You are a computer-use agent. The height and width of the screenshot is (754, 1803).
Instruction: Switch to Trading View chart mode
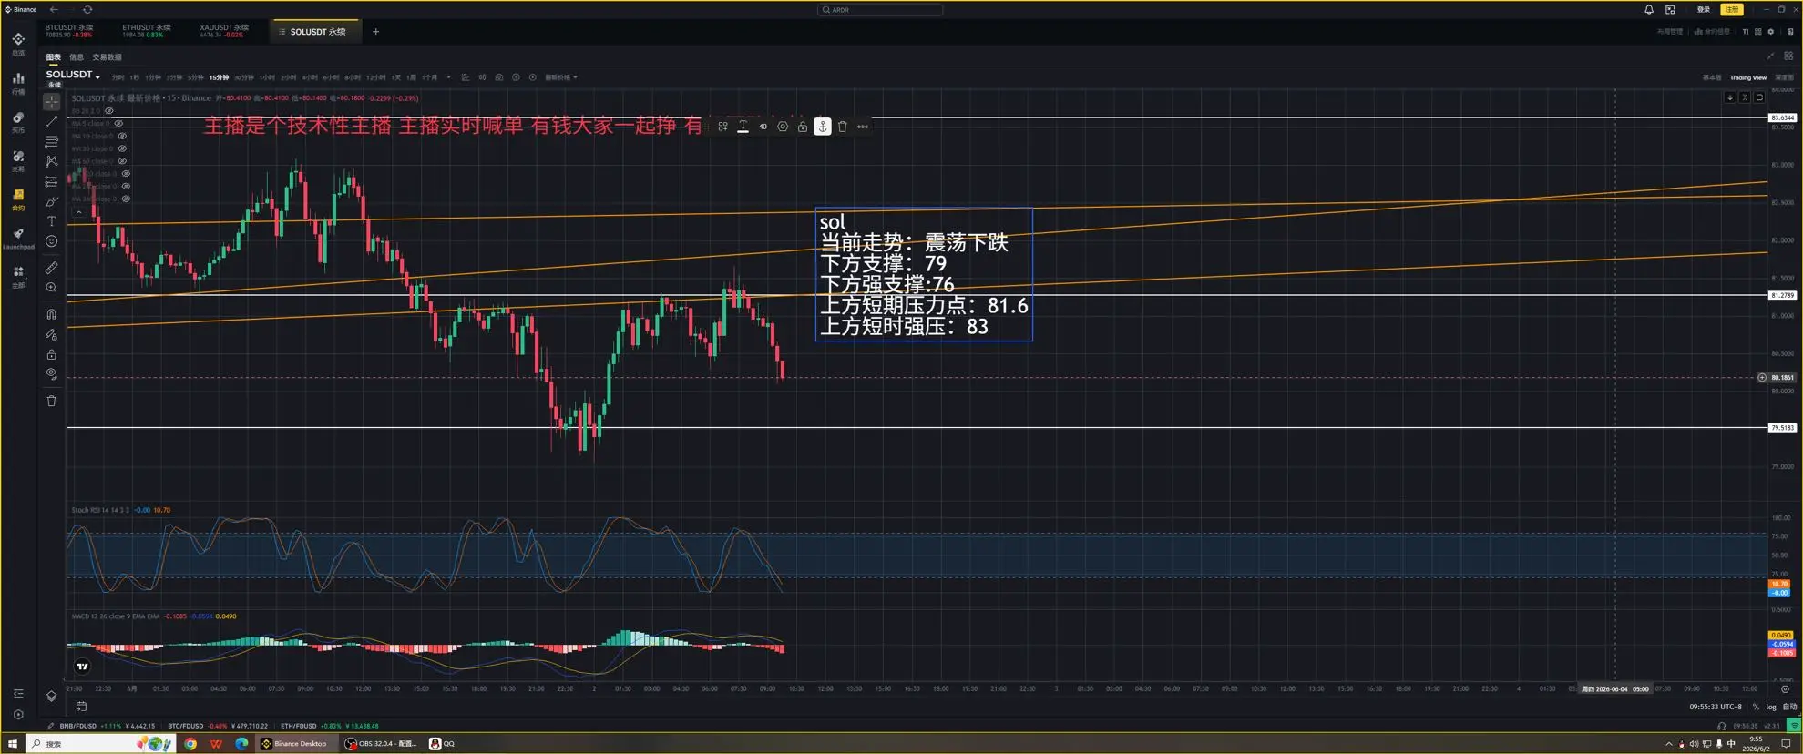click(x=1747, y=77)
